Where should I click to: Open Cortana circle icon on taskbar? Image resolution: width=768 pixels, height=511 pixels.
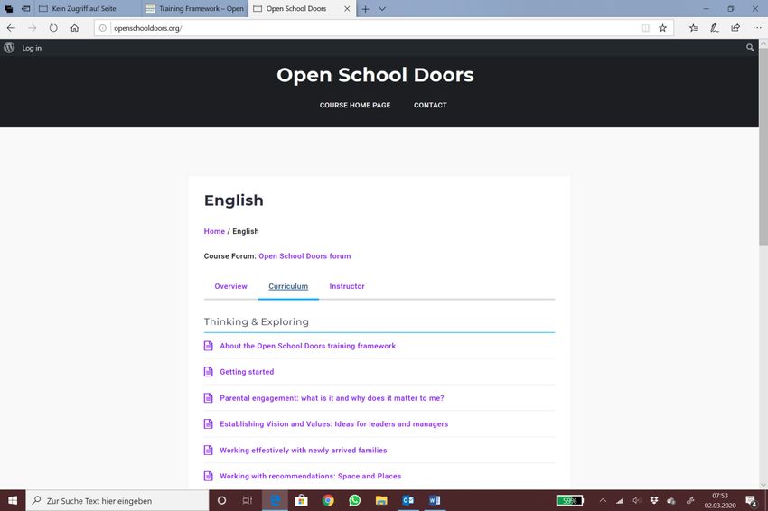(x=221, y=500)
